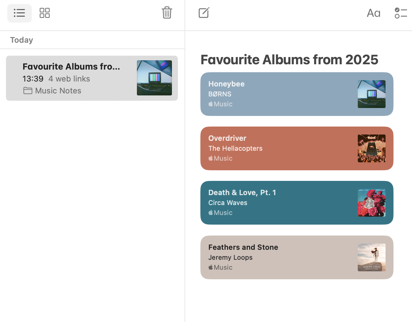Select the Favourite Albums note in list

point(92,78)
